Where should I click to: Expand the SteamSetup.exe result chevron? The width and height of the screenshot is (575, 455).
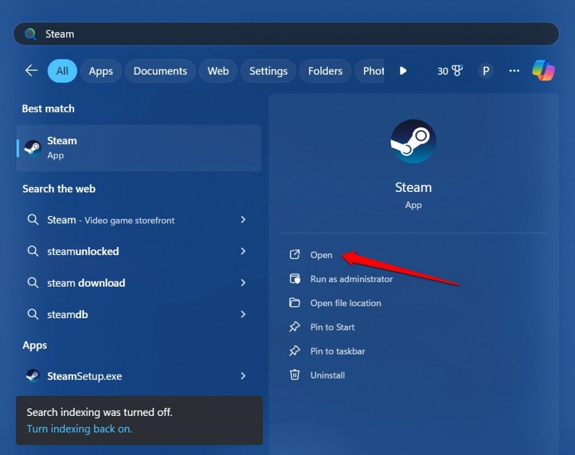(243, 376)
